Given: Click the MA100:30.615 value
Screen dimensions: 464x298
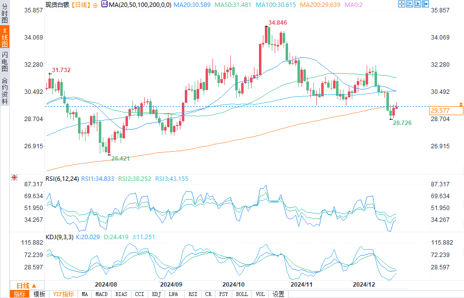Looking at the screenshot, I should pyautogui.click(x=276, y=5).
